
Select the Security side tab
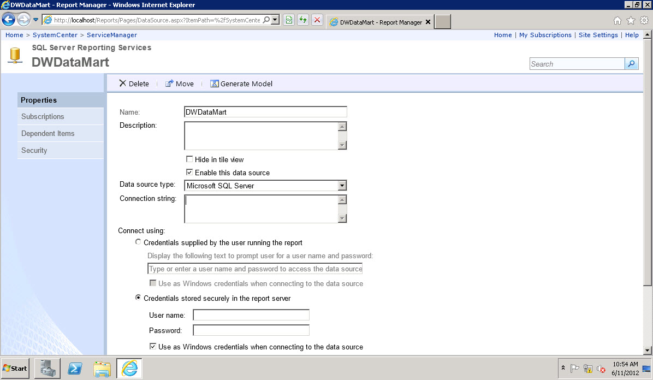(61, 151)
